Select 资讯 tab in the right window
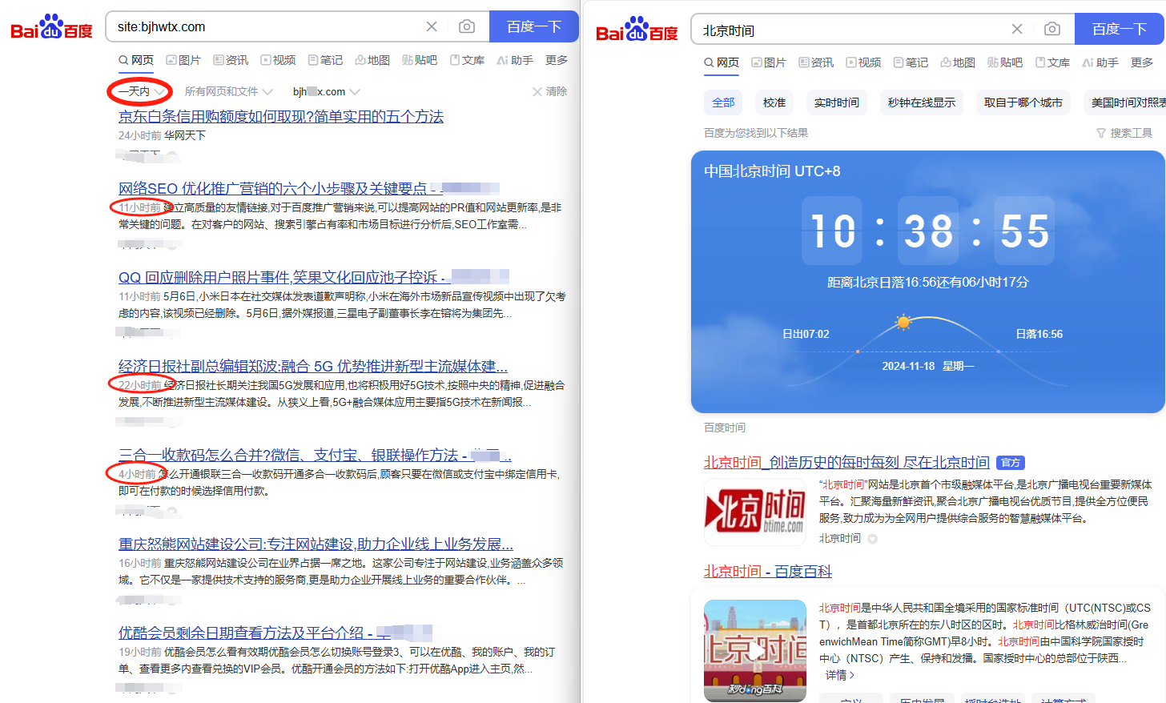The image size is (1166, 703). 816,62
